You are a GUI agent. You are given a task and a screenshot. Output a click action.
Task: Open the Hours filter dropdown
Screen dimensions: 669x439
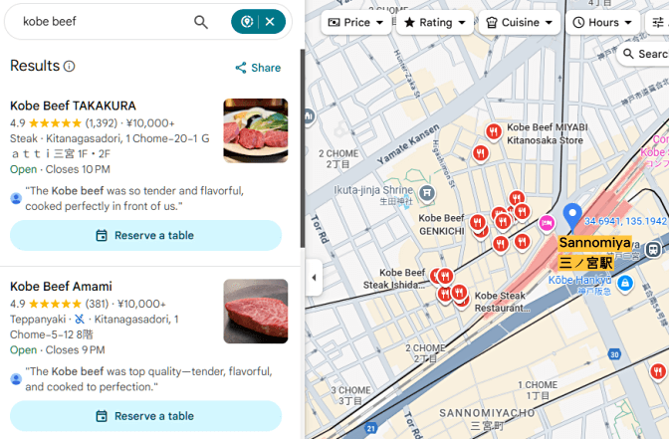[602, 23]
